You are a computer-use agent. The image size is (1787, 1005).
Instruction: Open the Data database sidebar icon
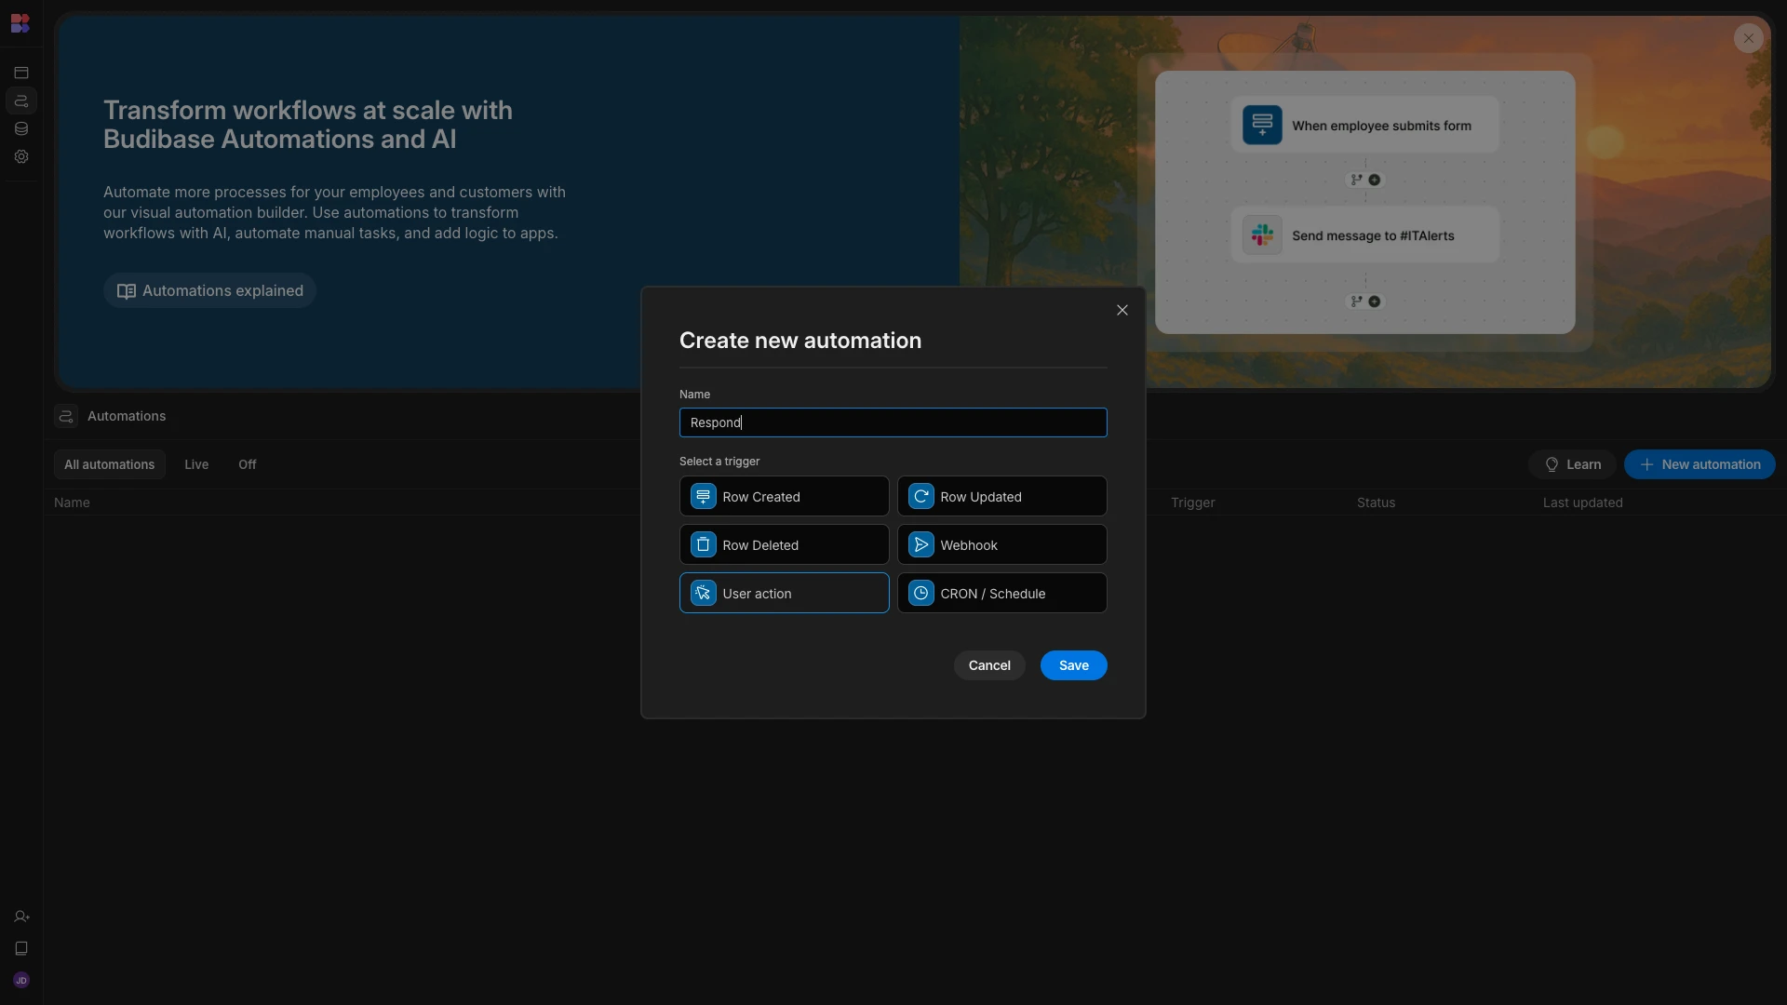(x=21, y=128)
